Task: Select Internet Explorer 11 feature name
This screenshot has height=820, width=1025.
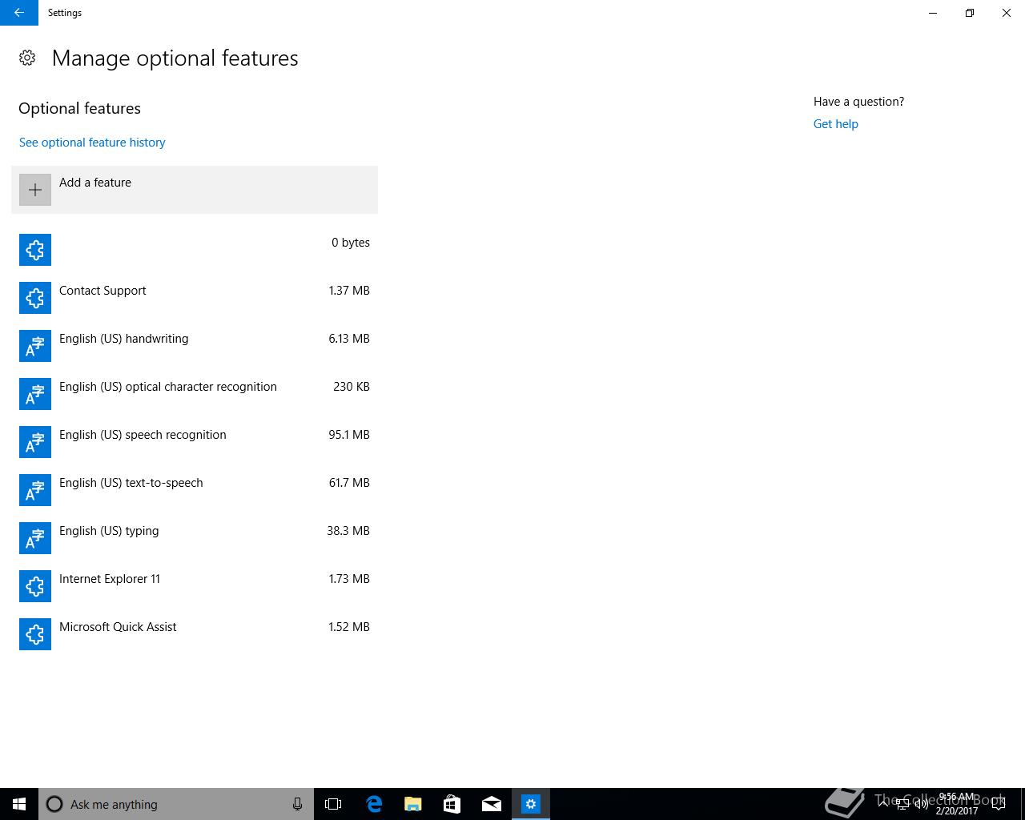Action: pyautogui.click(x=110, y=579)
